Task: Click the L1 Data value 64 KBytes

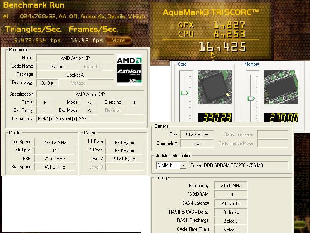Action: (x=124, y=143)
